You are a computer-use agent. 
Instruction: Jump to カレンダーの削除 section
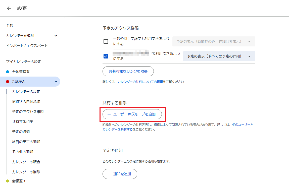click(x=26, y=172)
